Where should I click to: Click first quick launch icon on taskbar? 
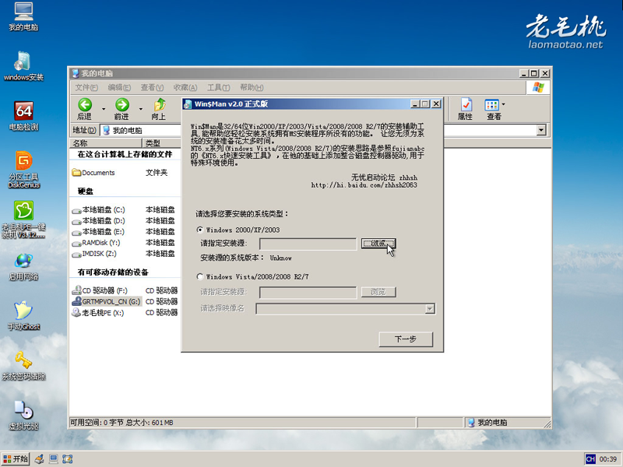pyautogui.click(x=39, y=459)
